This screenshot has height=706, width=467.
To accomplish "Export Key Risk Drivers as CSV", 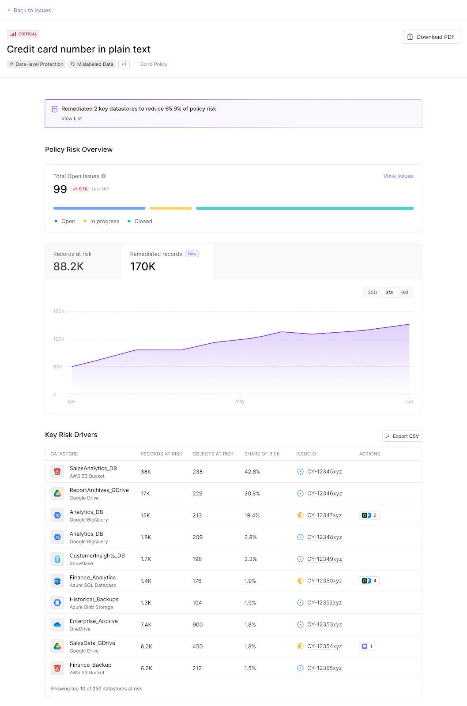I will [x=402, y=436].
